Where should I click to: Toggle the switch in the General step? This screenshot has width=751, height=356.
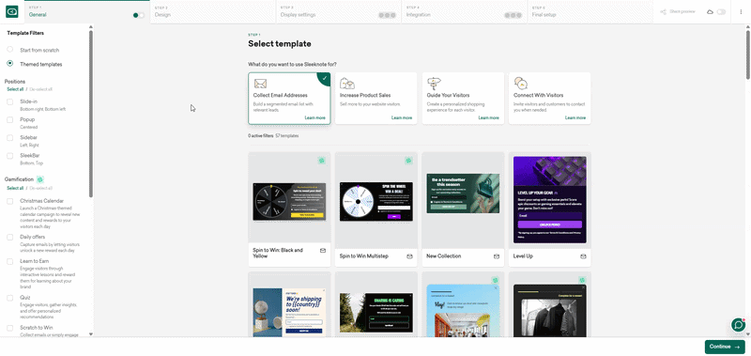(x=138, y=15)
